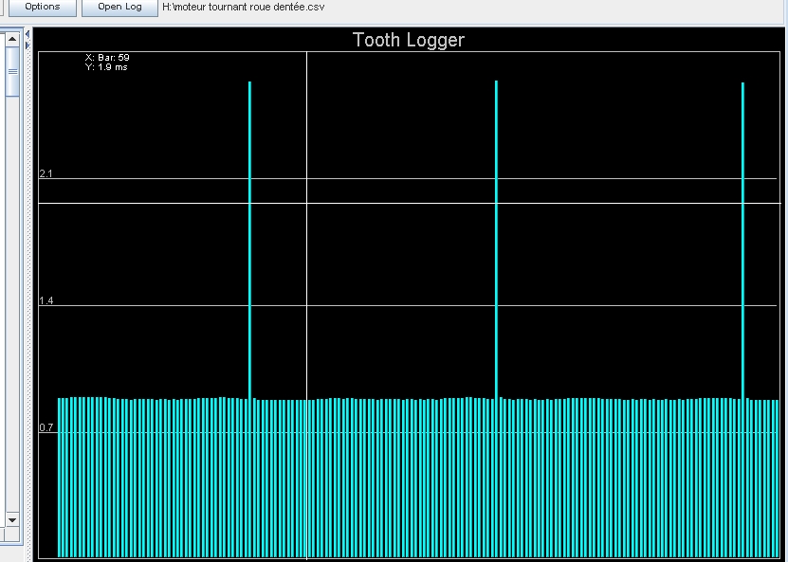The height and width of the screenshot is (562, 788).
Task: Collapse left panel with divider's left arrow
Action: (27, 34)
